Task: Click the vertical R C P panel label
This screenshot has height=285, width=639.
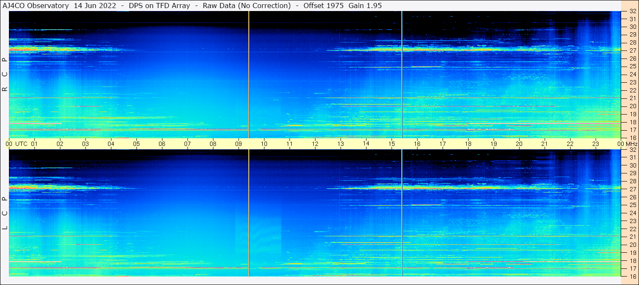Action: [5, 74]
